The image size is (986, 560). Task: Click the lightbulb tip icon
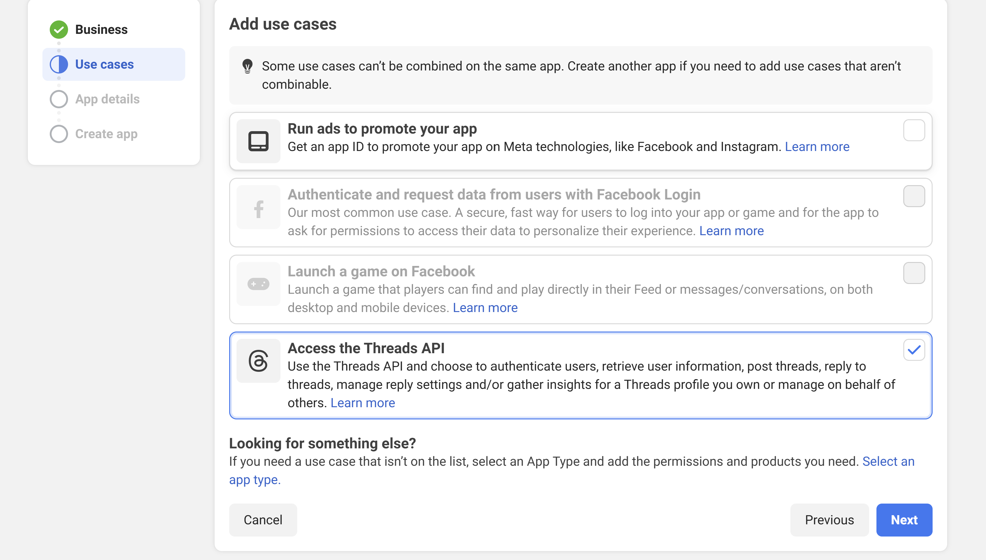coord(247,66)
